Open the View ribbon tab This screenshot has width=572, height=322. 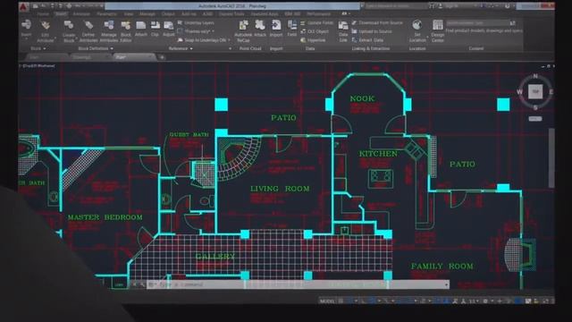point(129,14)
